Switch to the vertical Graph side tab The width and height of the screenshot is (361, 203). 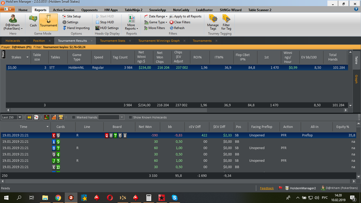click(x=356, y=79)
